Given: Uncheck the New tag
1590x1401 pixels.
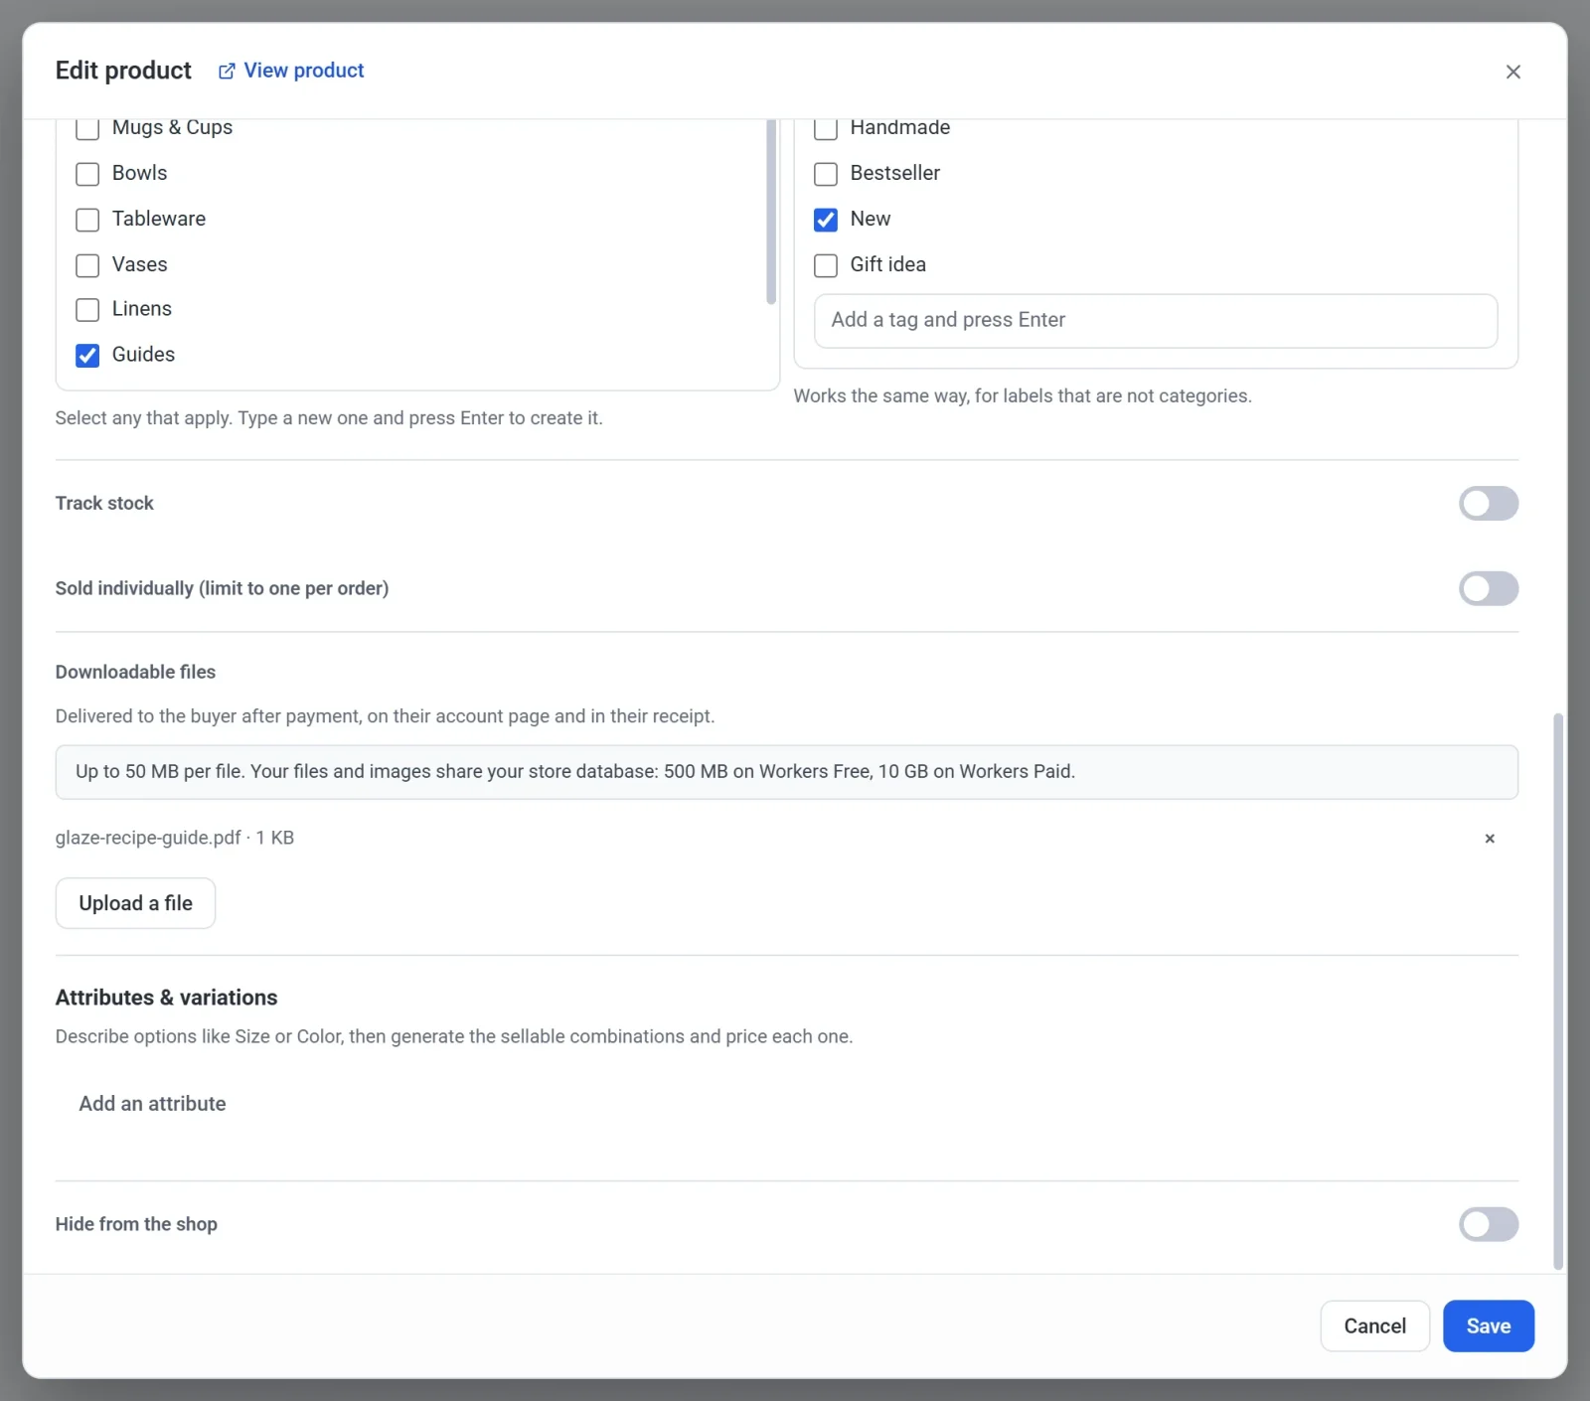Looking at the screenshot, I should point(826,220).
